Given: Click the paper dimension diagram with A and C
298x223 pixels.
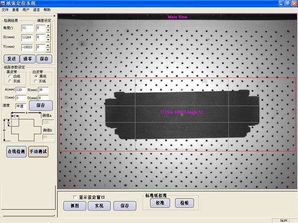Looking at the screenshot, I should 22,127.
